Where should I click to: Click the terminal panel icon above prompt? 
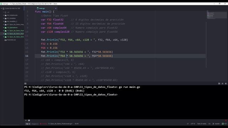click(x=25, y=84)
